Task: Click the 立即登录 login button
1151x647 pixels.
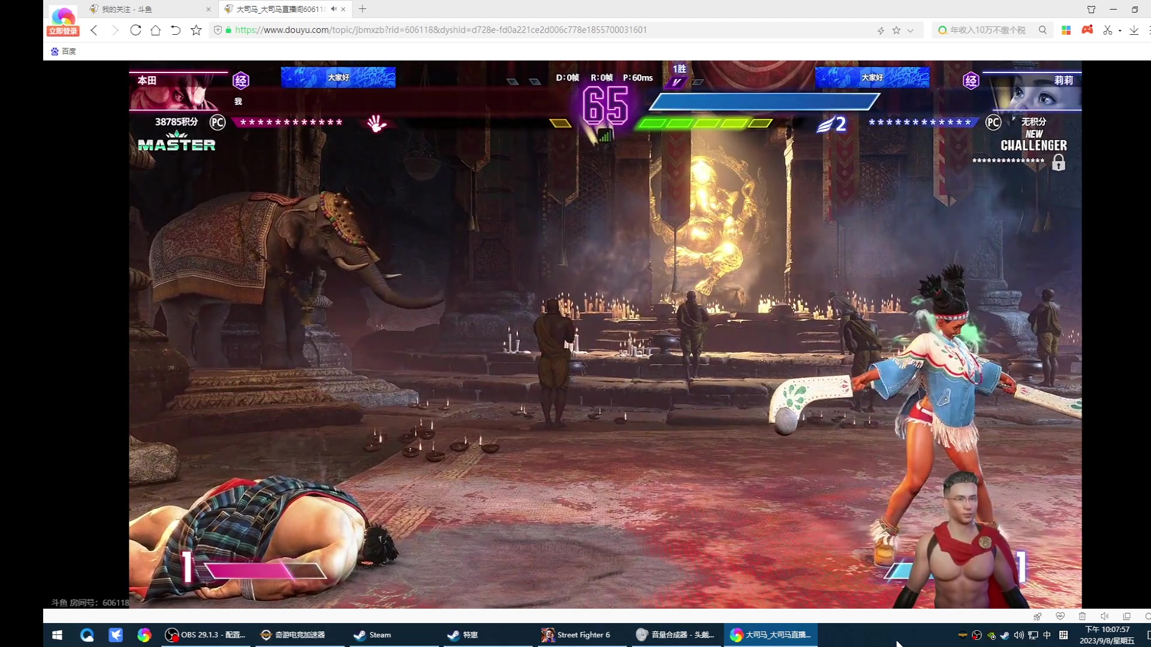Action: [63, 31]
